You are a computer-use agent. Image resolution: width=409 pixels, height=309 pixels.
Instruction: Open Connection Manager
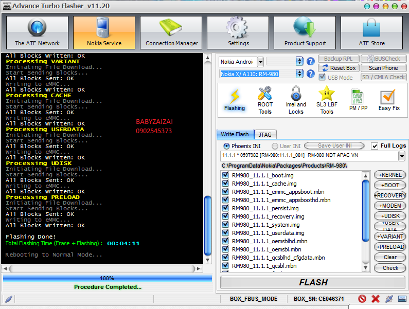pos(171,32)
